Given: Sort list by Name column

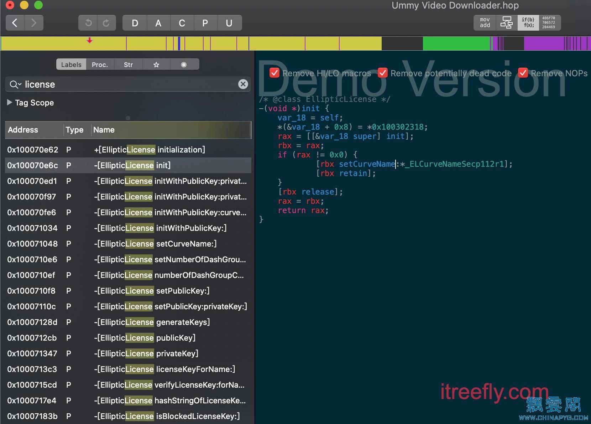Looking at the screenshot, I should pos(171,130).
